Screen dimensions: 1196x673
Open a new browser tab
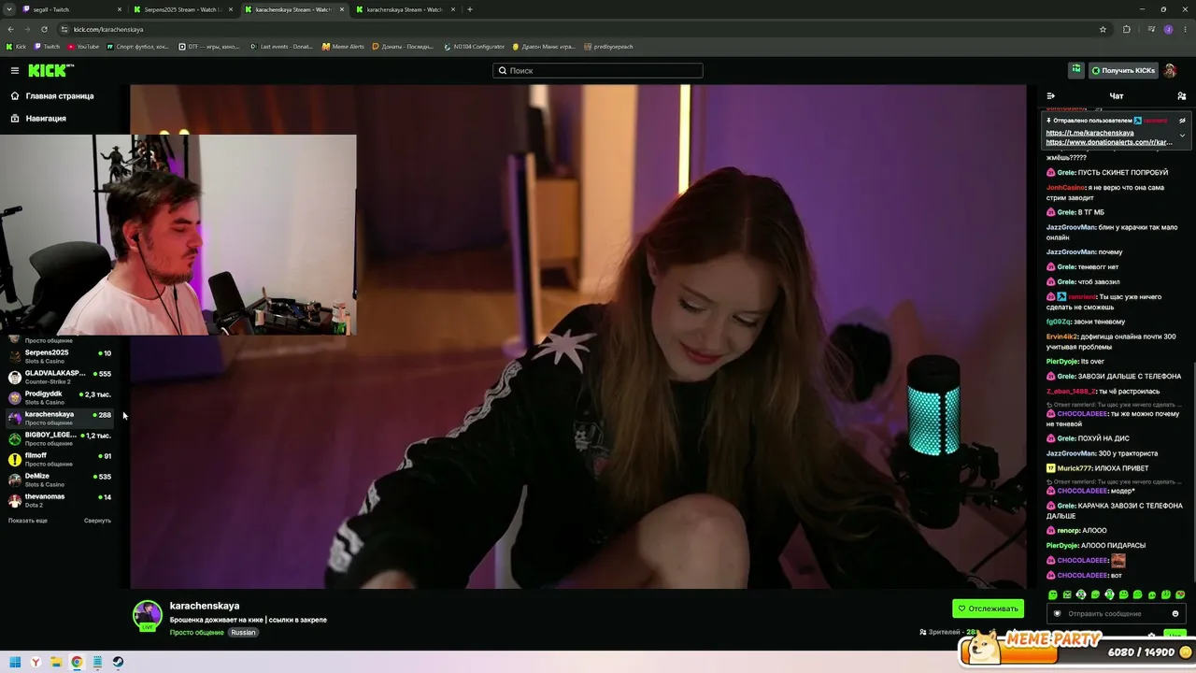[x=470, y=9]
